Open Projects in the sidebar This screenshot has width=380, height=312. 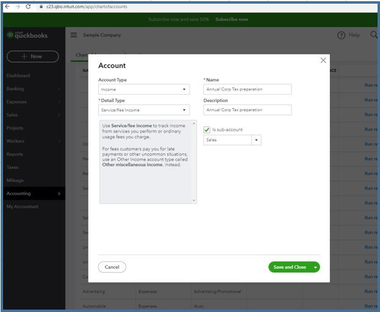(15, 128)
